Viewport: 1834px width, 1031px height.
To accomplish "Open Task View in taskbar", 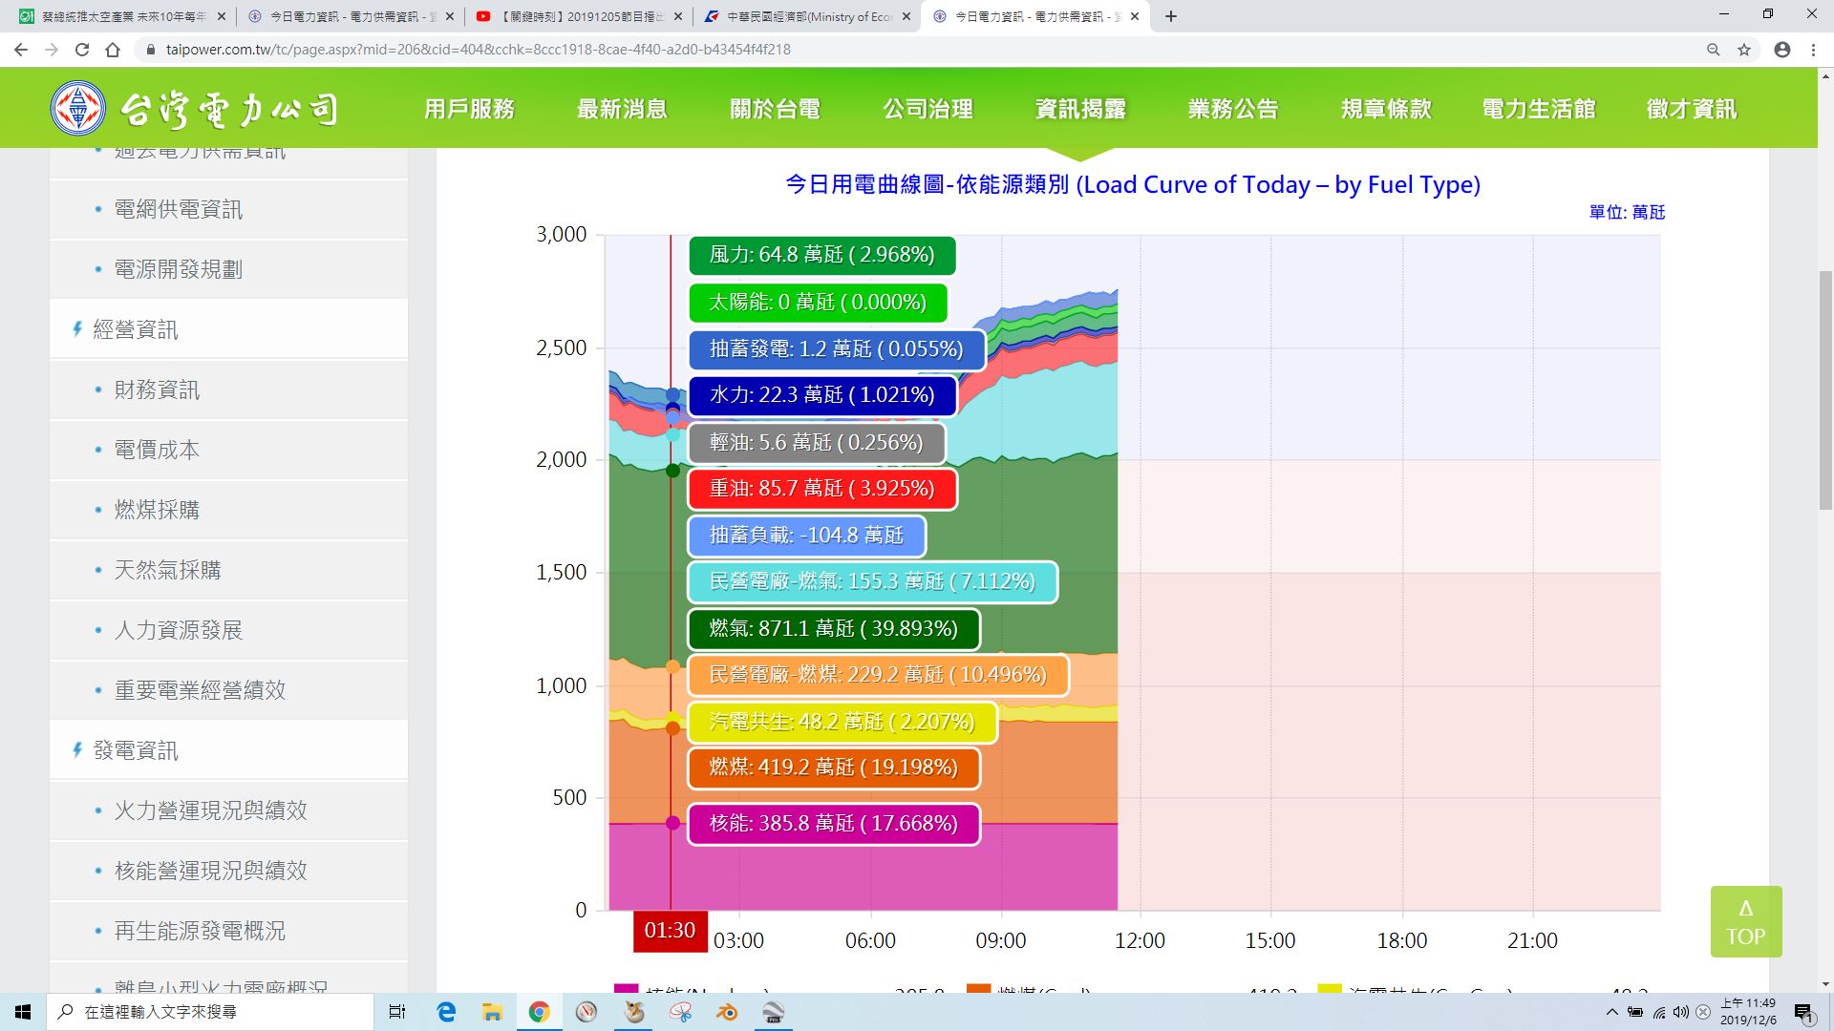I will click(397, 1012).
